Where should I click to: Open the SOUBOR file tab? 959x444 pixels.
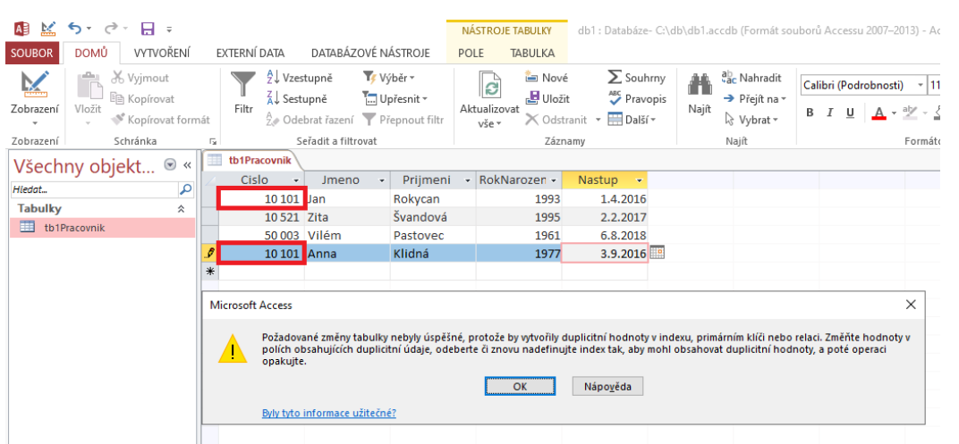click(x=32, y=53)
